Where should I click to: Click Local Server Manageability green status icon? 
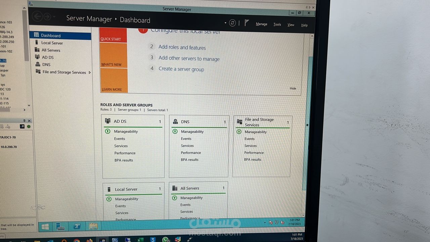click(x=109, y=199)
